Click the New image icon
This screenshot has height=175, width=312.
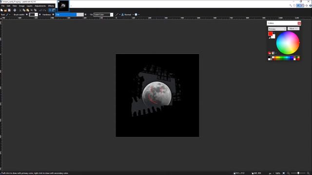pyautogui.click(x=1, y=10)
